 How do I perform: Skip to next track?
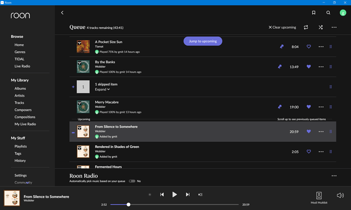188,195
